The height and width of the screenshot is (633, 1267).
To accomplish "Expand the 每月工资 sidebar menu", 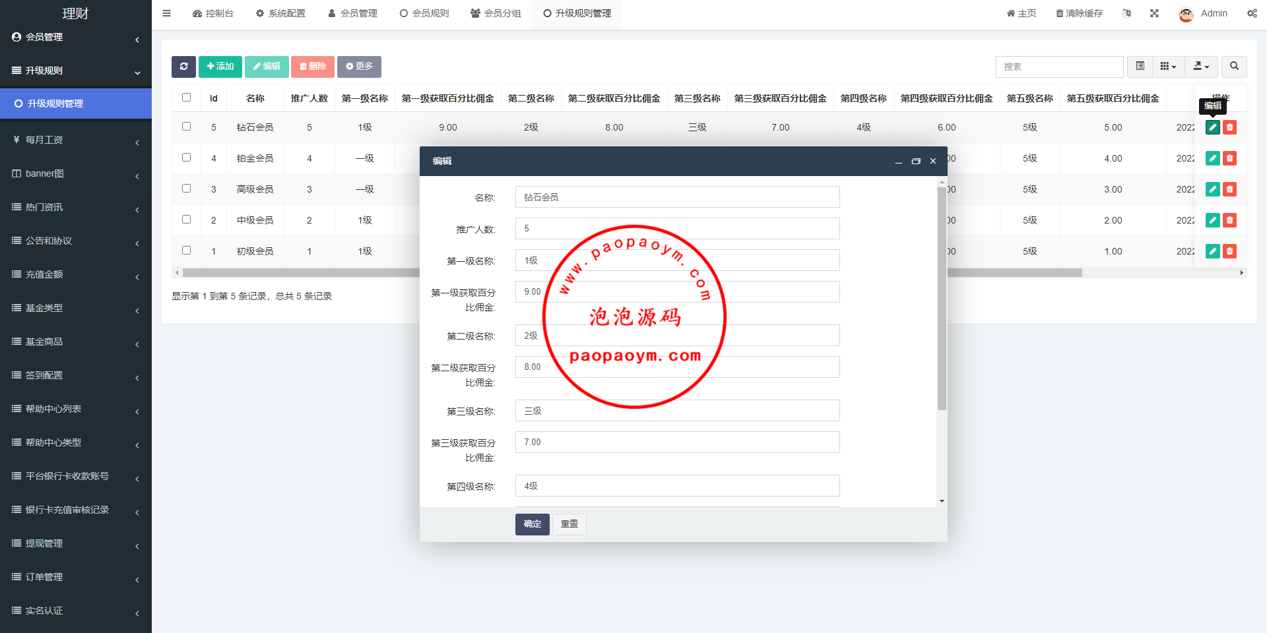I will [x=75, y=140].
